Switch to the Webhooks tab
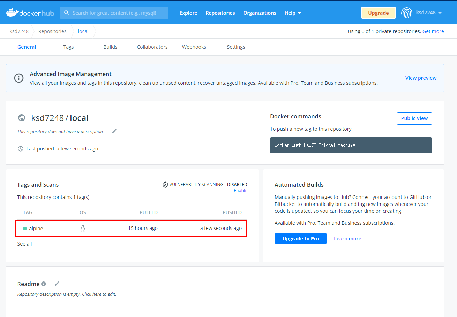 194,47
